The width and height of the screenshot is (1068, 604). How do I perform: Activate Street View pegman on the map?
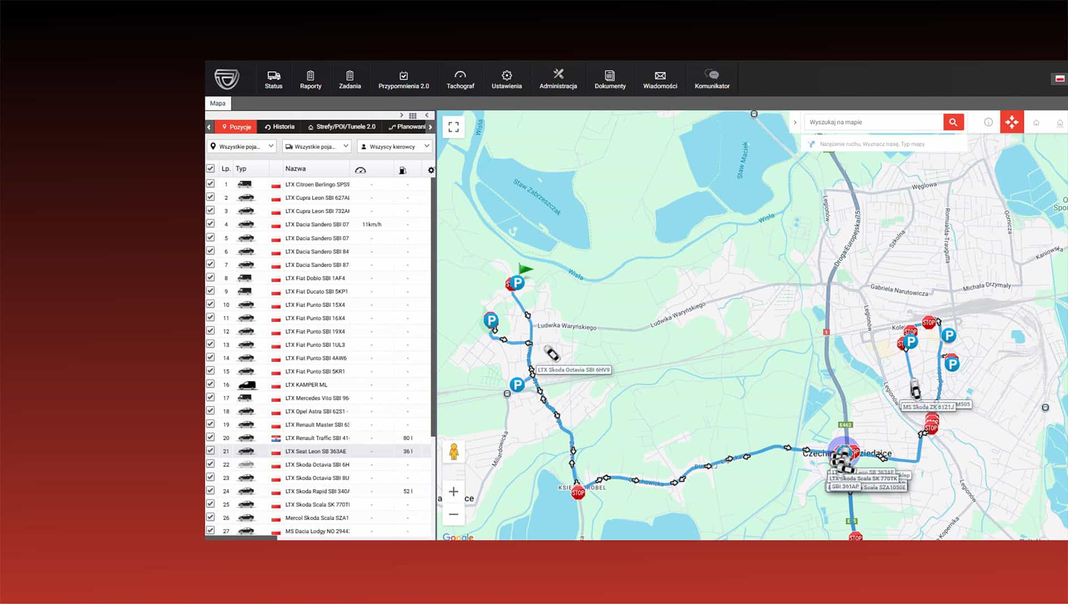454,451
